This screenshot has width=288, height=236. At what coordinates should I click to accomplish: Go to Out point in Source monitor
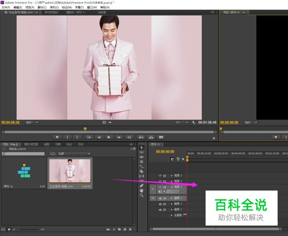[x=129, y=137]
